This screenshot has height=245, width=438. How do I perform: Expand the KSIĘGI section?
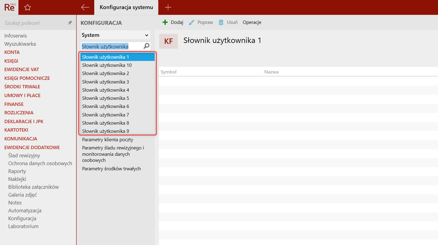pyautogui.click(x=11, y=61)
